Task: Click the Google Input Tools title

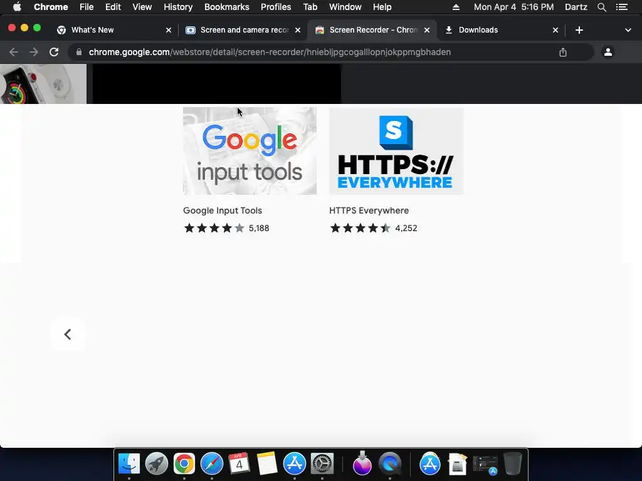Action: coord(223,210)
